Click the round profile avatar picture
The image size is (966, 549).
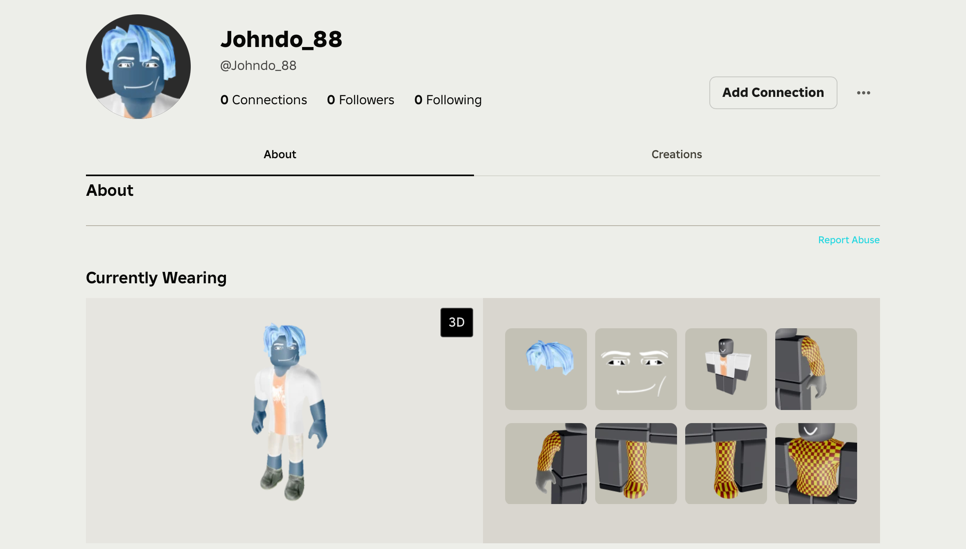pos(138,67)
